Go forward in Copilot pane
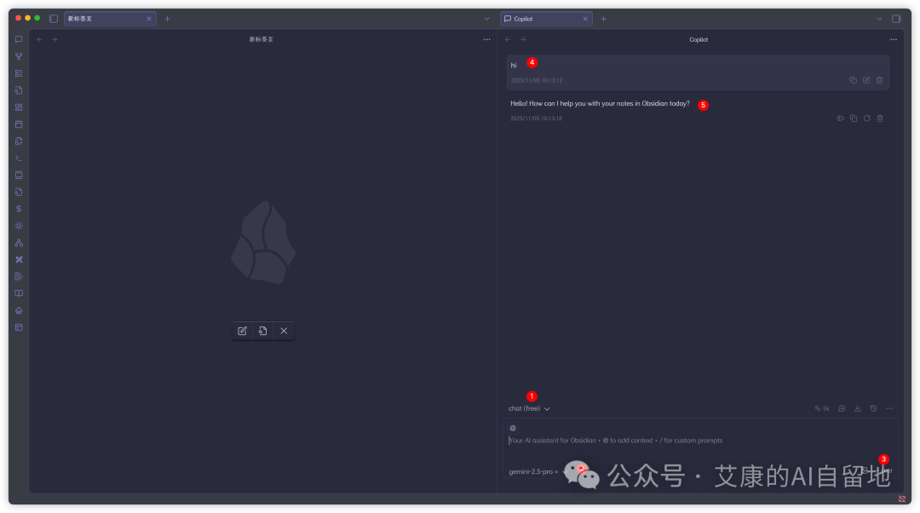920x513 pixels. (523, 39)
